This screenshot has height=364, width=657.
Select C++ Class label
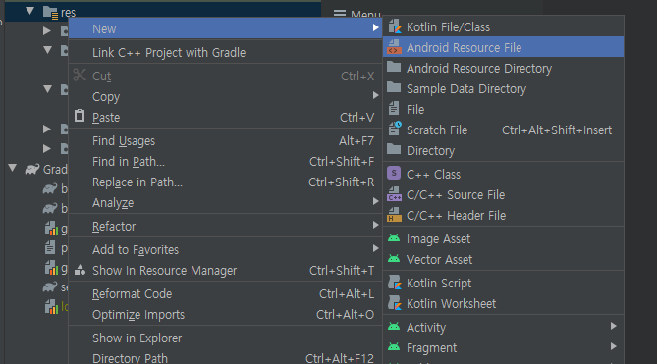point(433,174)
